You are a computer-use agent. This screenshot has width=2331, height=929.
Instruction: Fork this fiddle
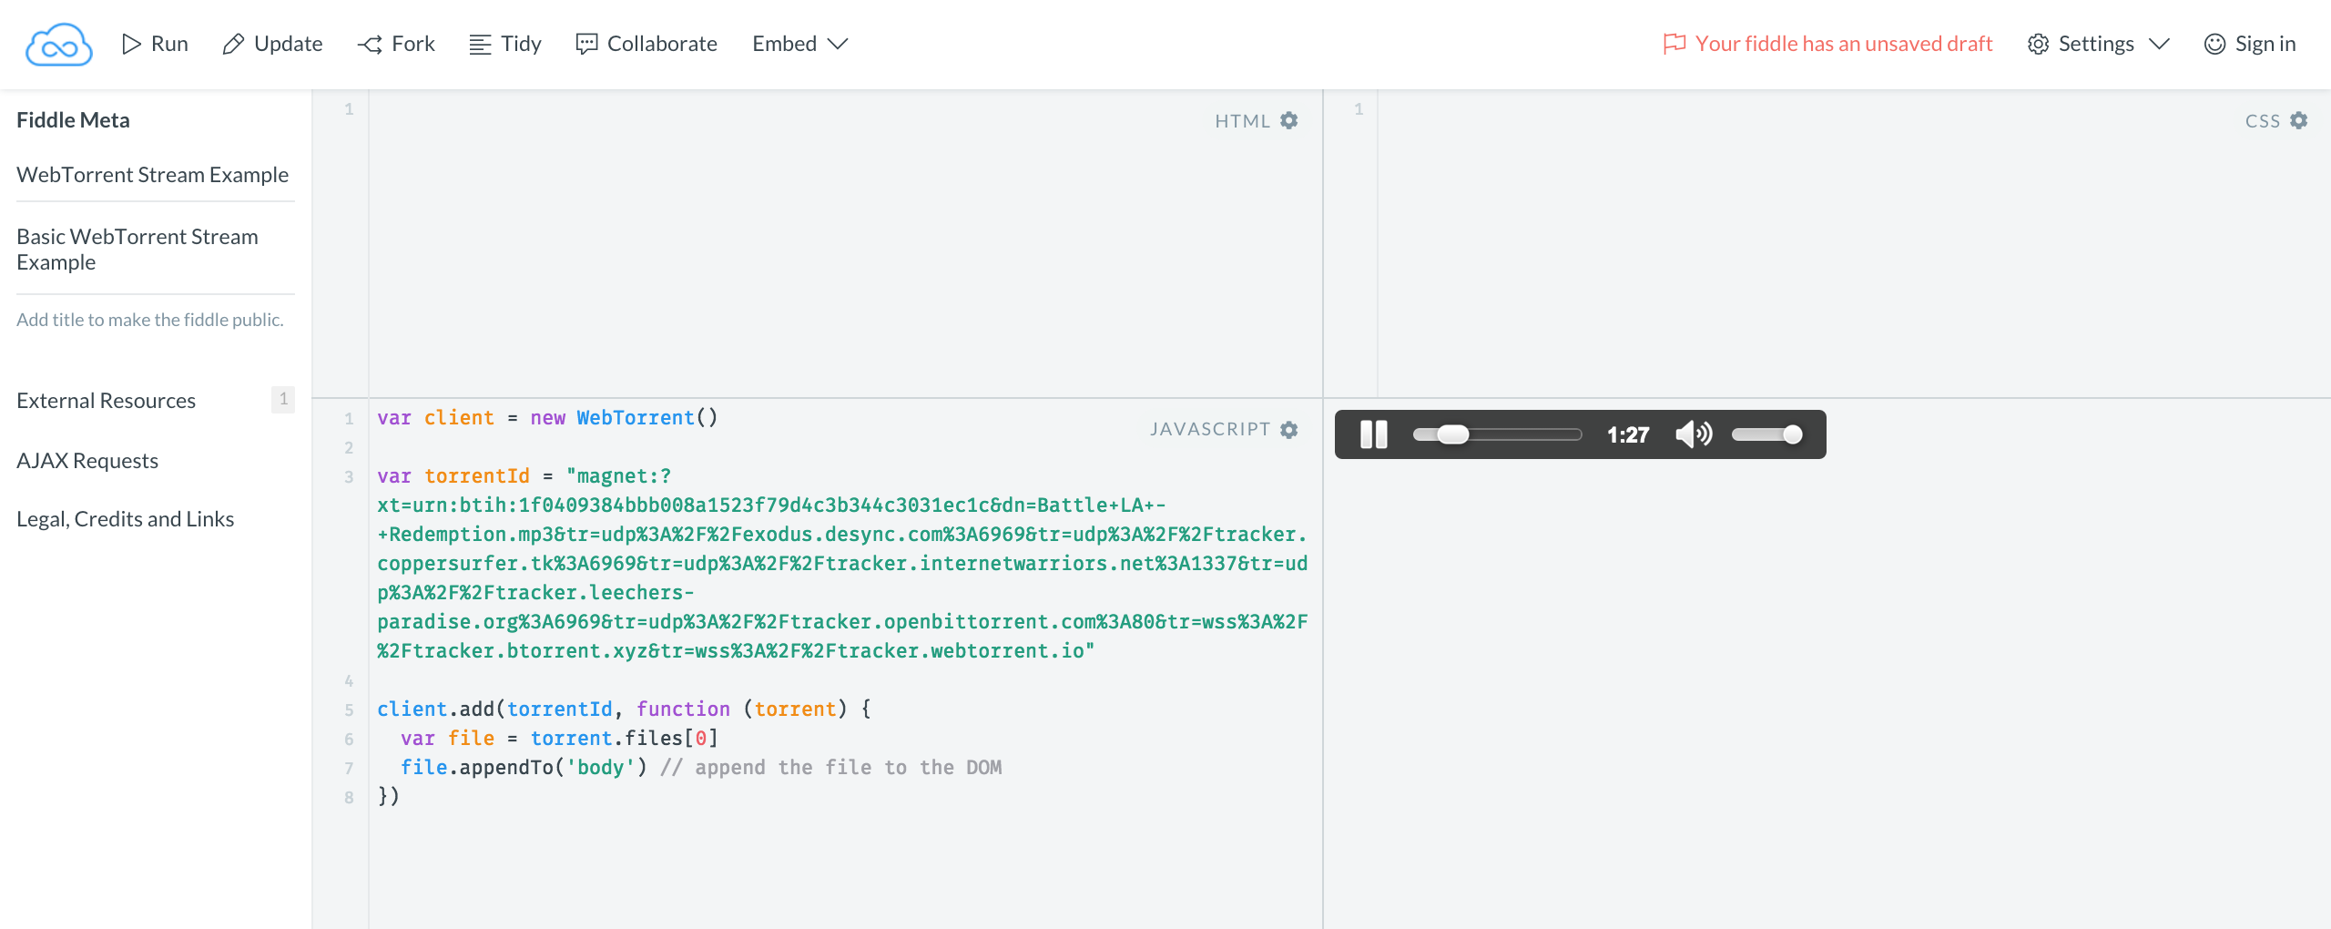[x=396, y=44]
